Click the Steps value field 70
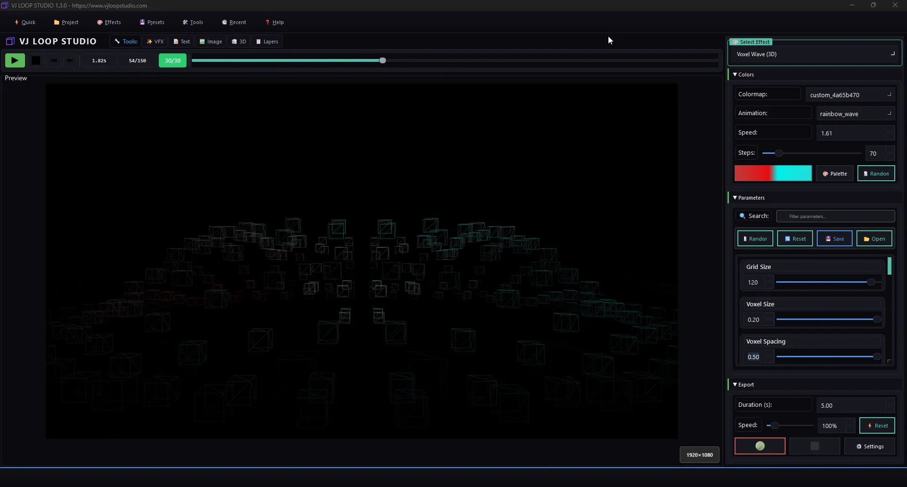The image size is (907, 487). pos(875,153)
